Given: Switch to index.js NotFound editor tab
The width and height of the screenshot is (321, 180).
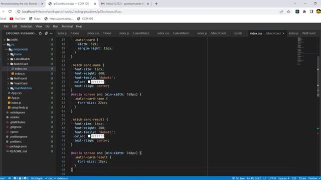Looking at the screenshot, I should (x=302, y=33).
